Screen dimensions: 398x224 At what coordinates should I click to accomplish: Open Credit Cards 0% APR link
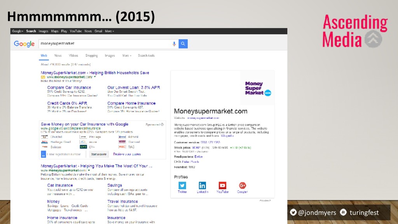point(67,103)
